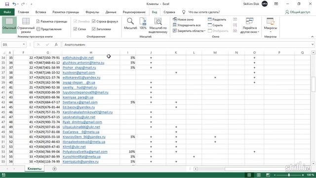Redo the last action
Viewport: 316px width, 178px height.
(x=23, y=4)
